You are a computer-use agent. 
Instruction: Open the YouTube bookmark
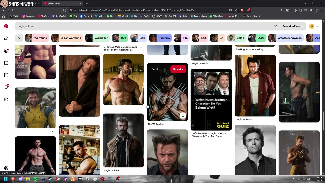tap(43, 16)
